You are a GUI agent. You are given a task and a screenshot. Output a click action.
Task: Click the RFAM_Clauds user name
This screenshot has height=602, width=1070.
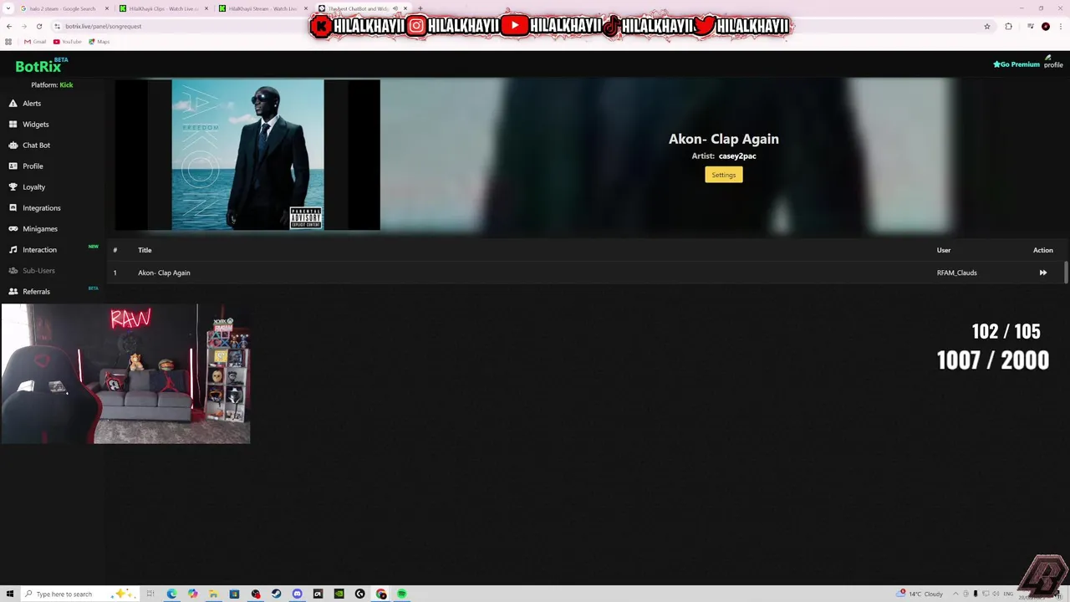[x=957, y=273]
